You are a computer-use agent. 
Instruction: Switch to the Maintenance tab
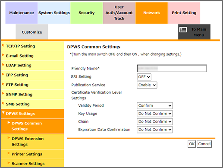[22, 13]
